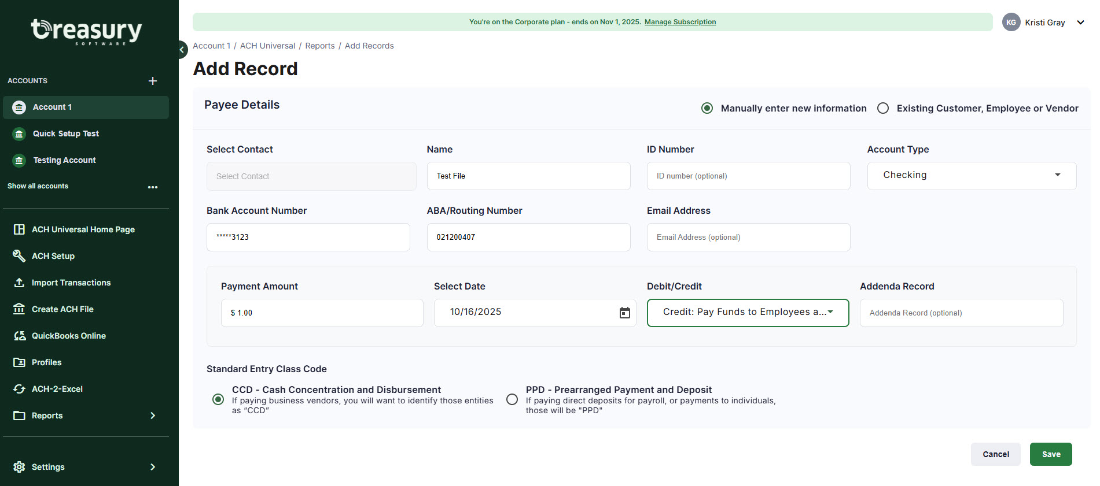The image size is (1100, 486).
Task: Click the ACH-2-Excel sync icon
Action: [x=19, y=389]
